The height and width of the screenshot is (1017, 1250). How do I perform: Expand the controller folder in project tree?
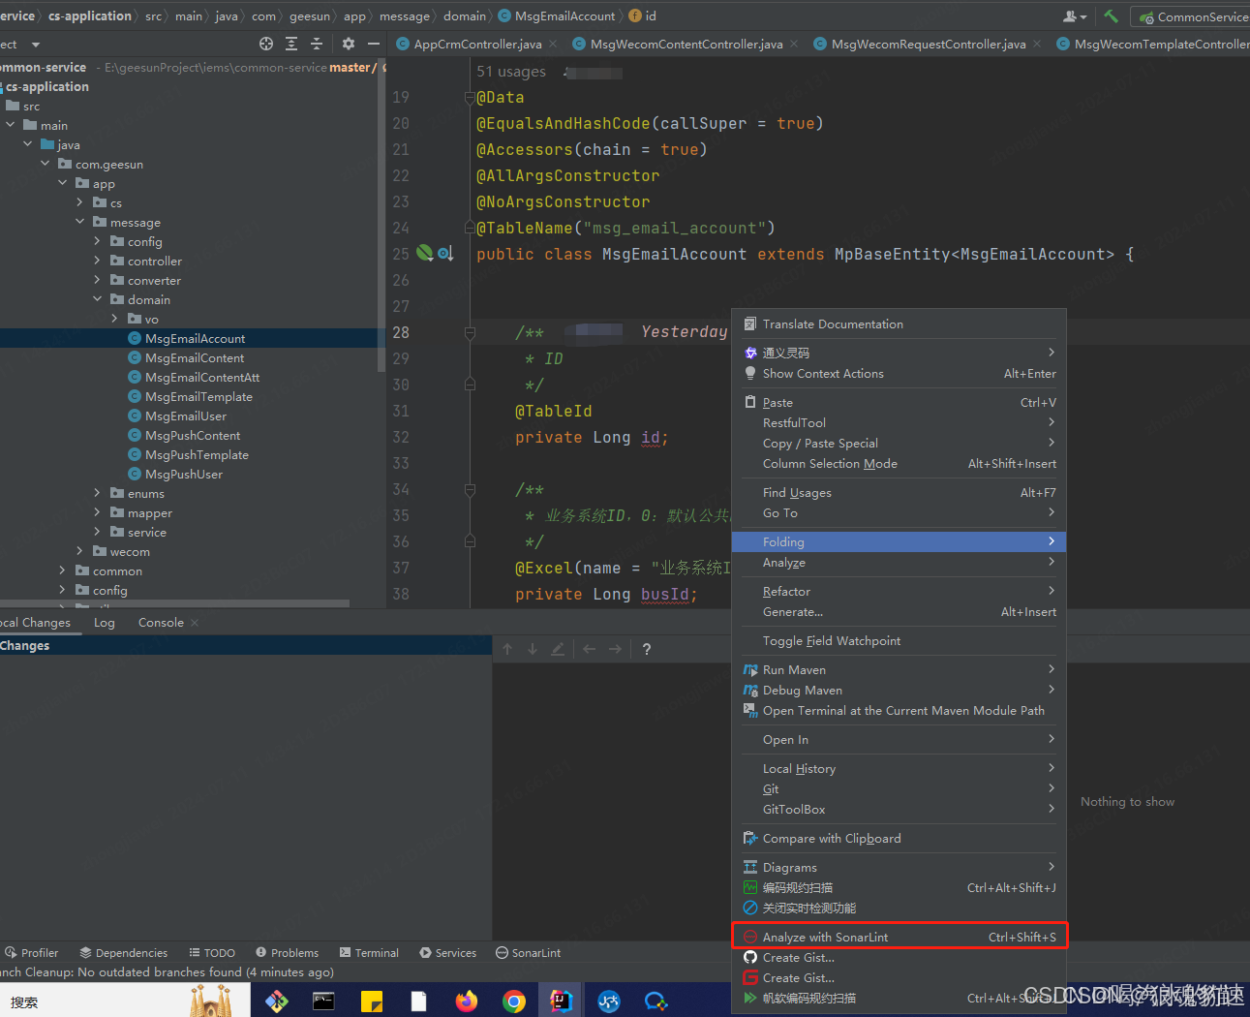pos(97,261)
